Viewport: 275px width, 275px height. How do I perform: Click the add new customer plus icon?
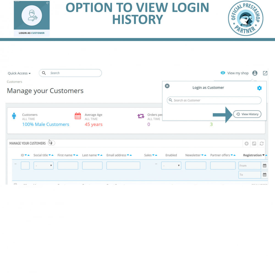(x=246, y=144)
